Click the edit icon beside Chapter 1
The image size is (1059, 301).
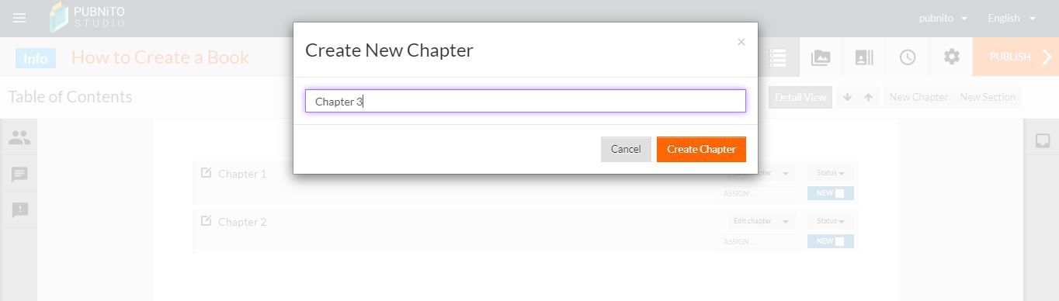(x=206, y=173)
